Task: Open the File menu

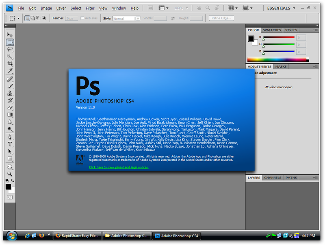Action: (x=21, y=8)
